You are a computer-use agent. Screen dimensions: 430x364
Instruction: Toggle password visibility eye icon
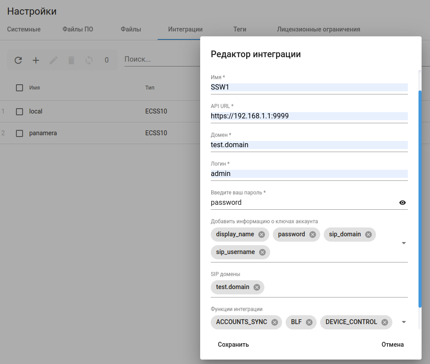coord(403,203)
